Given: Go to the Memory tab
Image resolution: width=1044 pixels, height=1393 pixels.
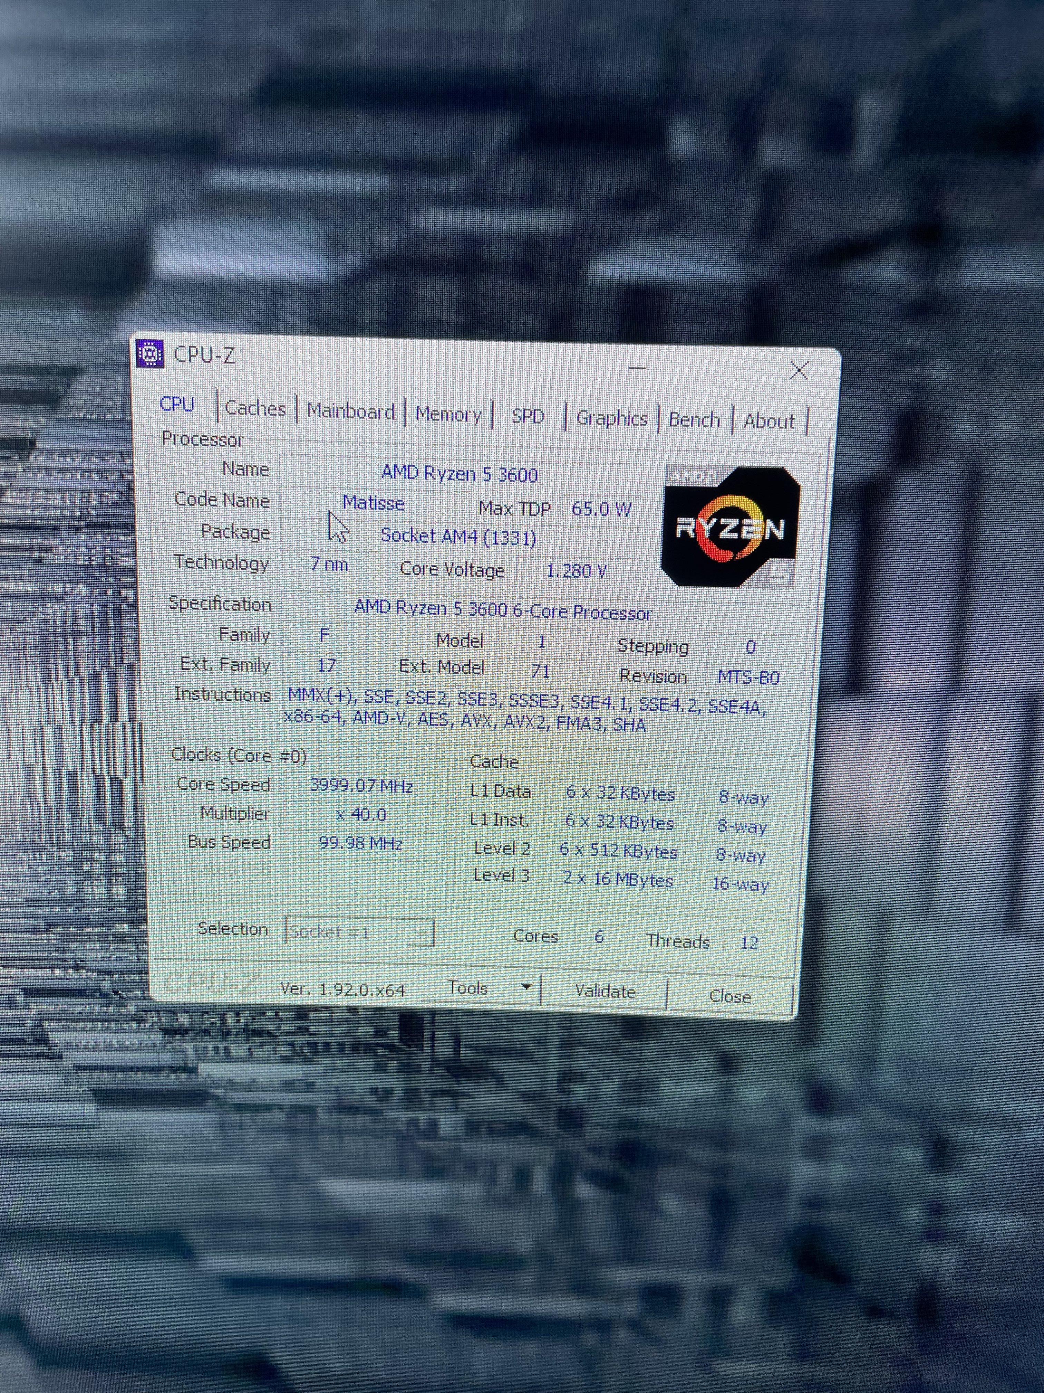Looking at the screenshot, I should click(448, 414).
